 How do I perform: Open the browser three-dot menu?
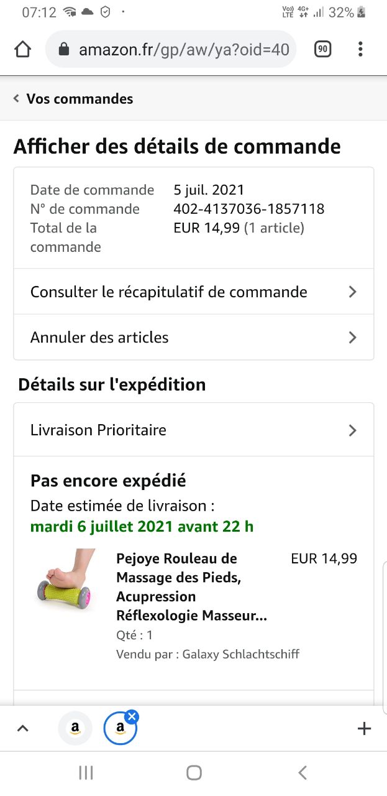[360, 49]
